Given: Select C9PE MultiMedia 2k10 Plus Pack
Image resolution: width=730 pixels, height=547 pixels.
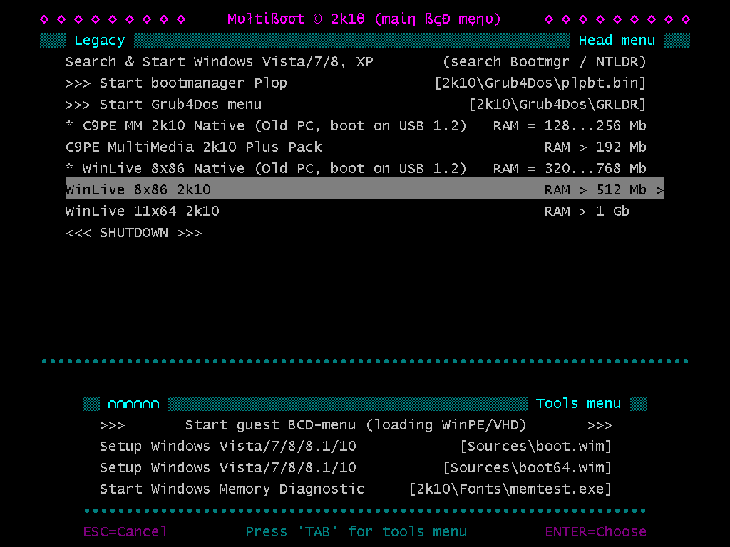Looking at the screenshot, I should 356,147.
